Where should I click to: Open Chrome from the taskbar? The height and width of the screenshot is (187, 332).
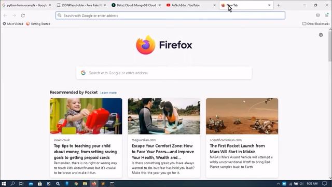click(76, 184)
